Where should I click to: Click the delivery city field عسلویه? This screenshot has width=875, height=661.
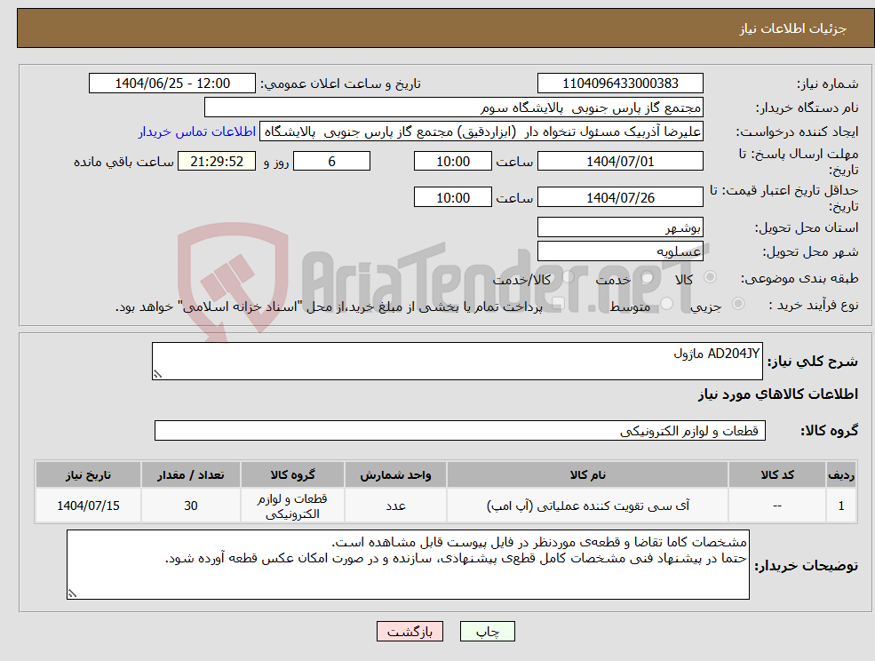(619, 250)
